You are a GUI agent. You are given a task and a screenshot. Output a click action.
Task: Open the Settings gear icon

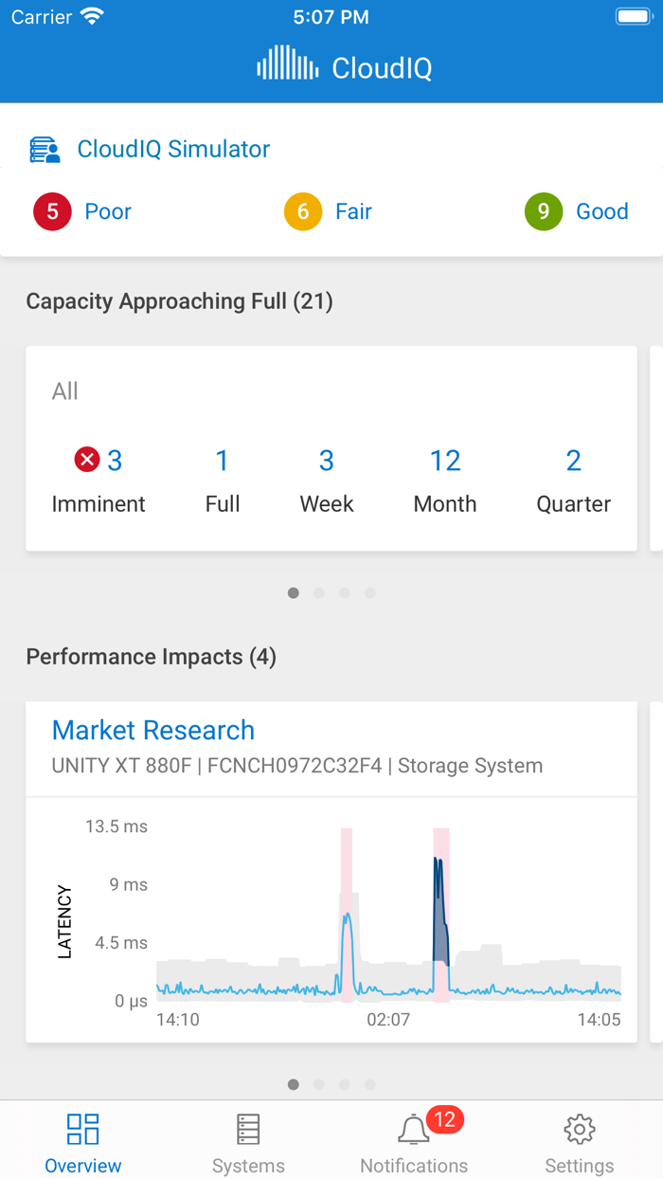pyautogui.click(x=580, y=1130)
